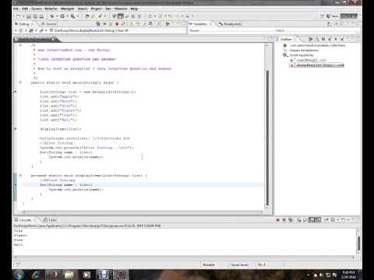The height and width of the screenshot is (280, 374).
Task: Click Step Return in the Debug view toolbar
Action: (145, 24)
